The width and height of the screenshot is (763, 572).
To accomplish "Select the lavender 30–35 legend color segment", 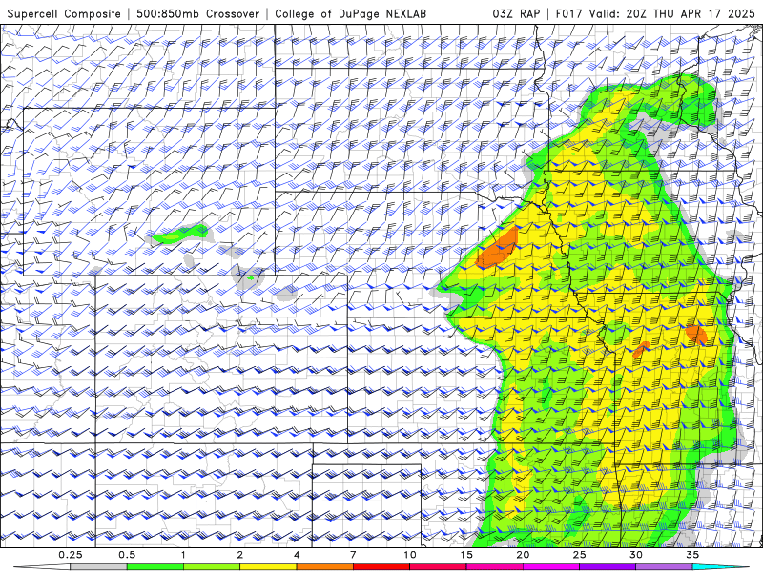I will (x=664, y=567).
